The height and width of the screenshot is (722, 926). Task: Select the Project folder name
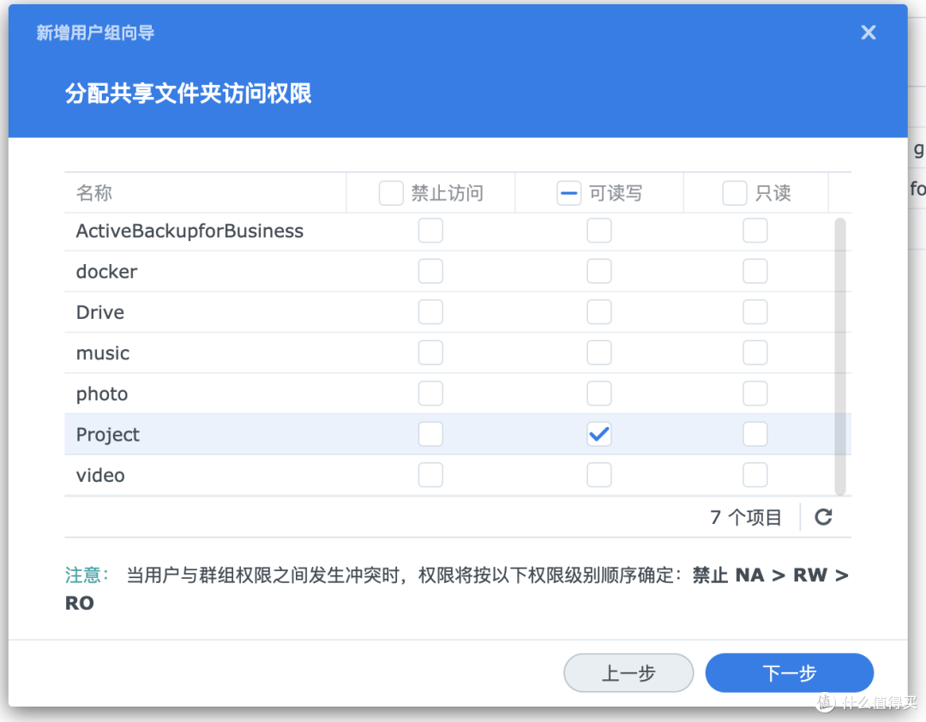click(107, 434)
